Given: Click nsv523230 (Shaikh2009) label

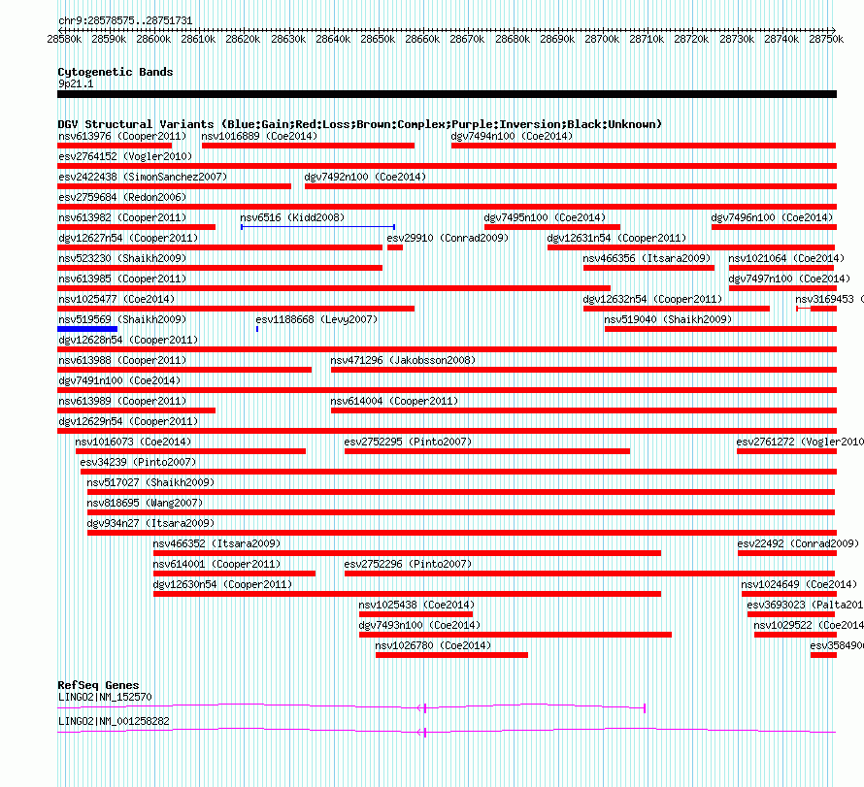Looking at the screenshot, I should pyautogui.click(x=122, y=258).
